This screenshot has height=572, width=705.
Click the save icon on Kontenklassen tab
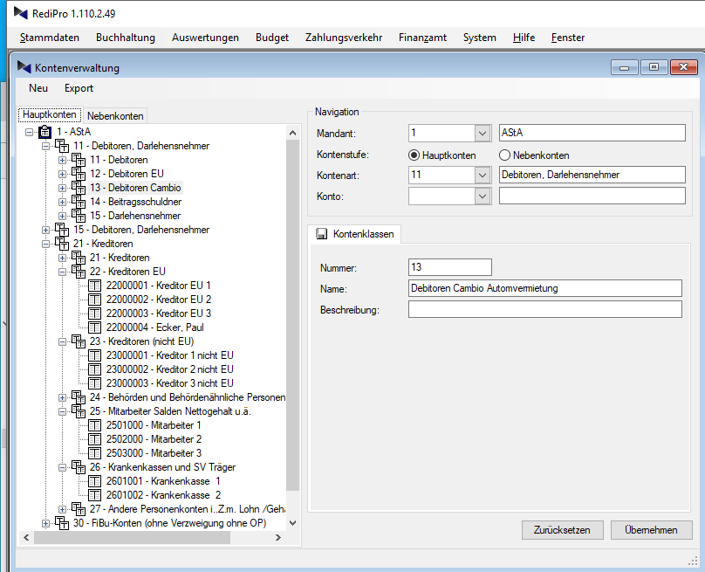point(322,234)
